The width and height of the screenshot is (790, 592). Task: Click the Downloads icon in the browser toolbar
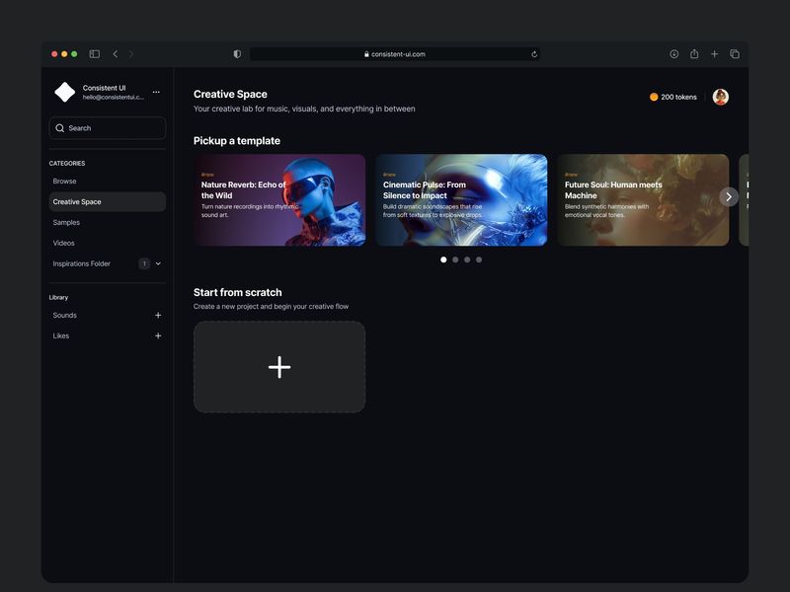(673, 51)
